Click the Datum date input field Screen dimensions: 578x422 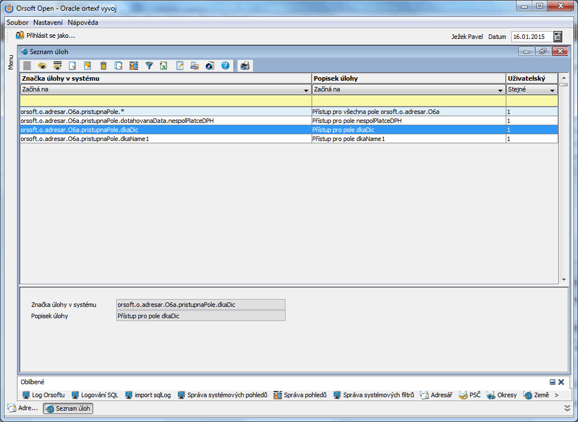click(x=531, y=37)
